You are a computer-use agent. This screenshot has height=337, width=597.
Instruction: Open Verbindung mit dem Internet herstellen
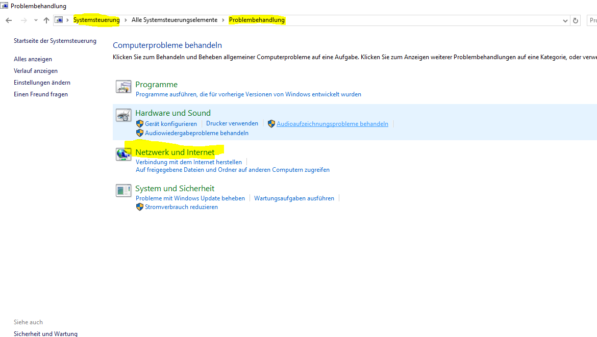[188, 162]
